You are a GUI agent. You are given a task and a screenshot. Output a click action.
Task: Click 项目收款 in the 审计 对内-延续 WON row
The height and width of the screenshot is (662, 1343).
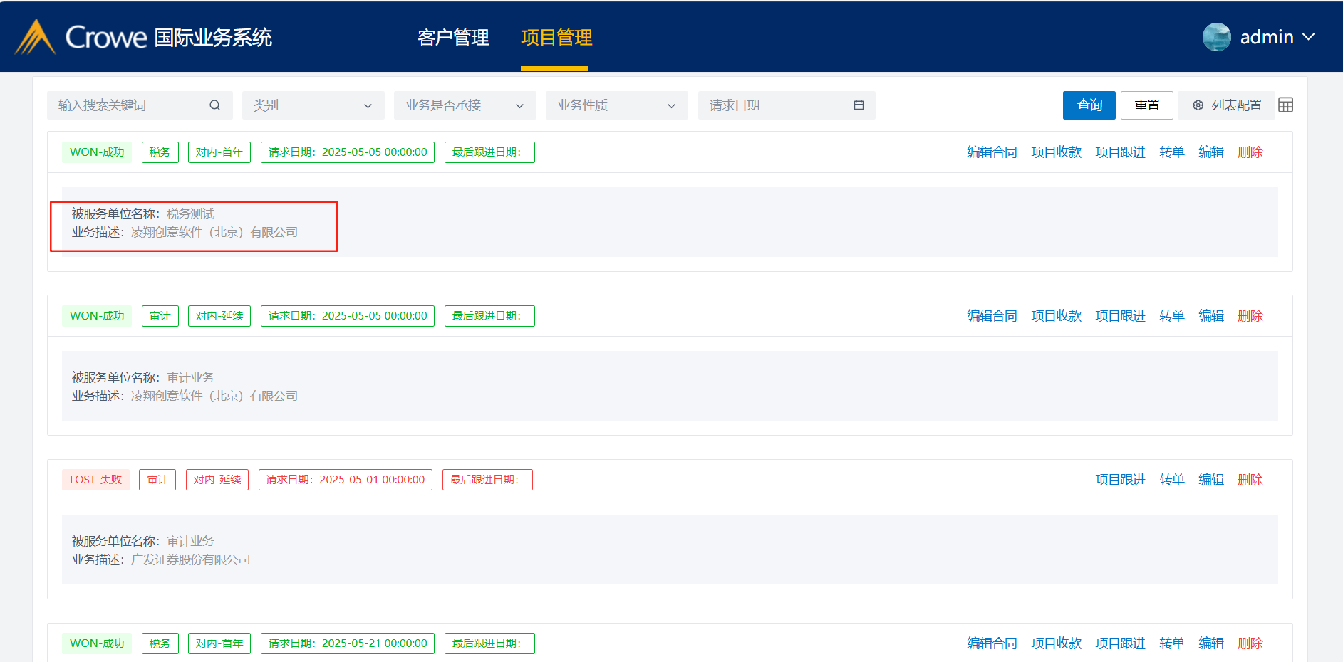[x=1056, y=316]
